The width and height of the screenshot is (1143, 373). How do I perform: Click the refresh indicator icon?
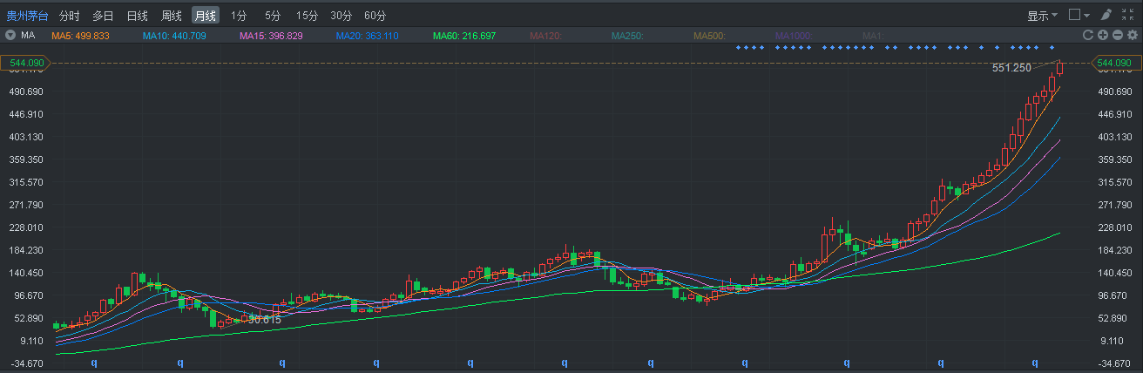1087,36
